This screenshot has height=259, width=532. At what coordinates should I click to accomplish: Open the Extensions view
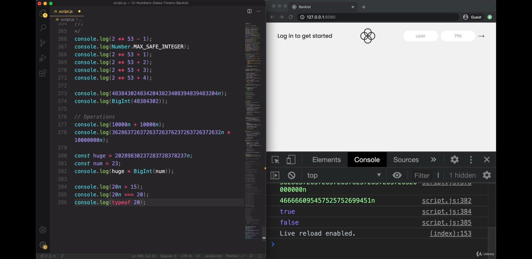point(43,73)
